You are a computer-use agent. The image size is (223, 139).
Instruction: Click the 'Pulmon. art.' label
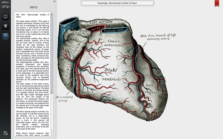click(x=114, y=30)
